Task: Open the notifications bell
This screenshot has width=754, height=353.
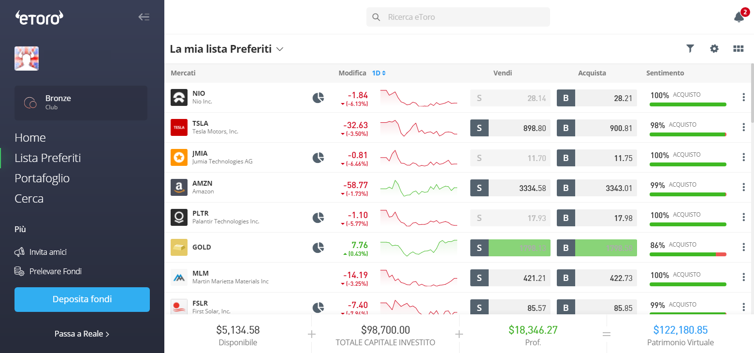Action: 739,16
